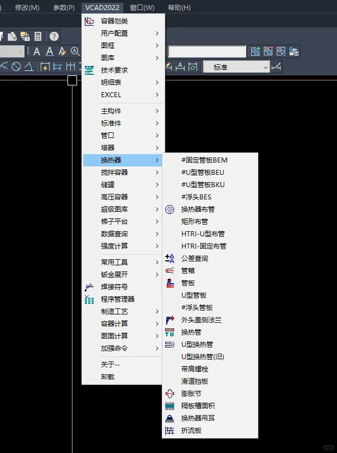Image resolution: width=337 pixels, height=453 pixels.
Task: Select 带肩螺栓 in the submenu
Action: coord(210,369)
